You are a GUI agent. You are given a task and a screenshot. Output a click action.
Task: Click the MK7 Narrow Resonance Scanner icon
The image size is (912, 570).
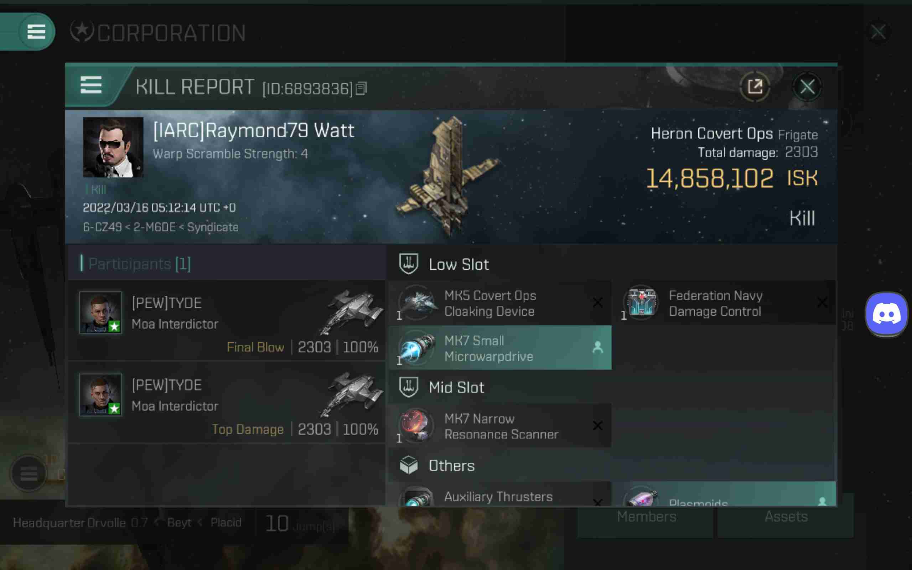point(416,425)
